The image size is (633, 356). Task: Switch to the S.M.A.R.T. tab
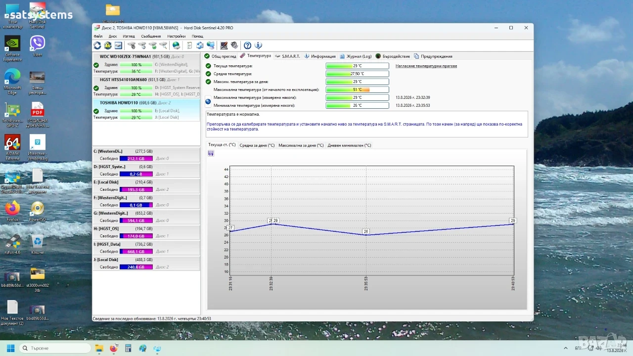click(x=287, y=56)
